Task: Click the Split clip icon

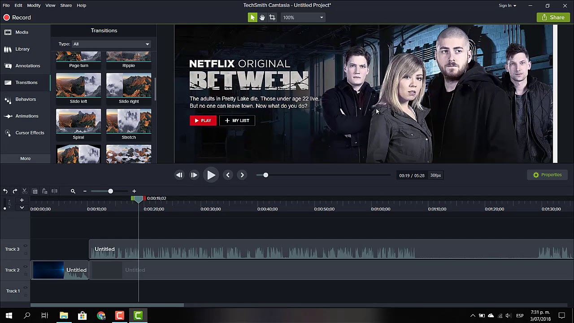Action: (x=54, y=191)
